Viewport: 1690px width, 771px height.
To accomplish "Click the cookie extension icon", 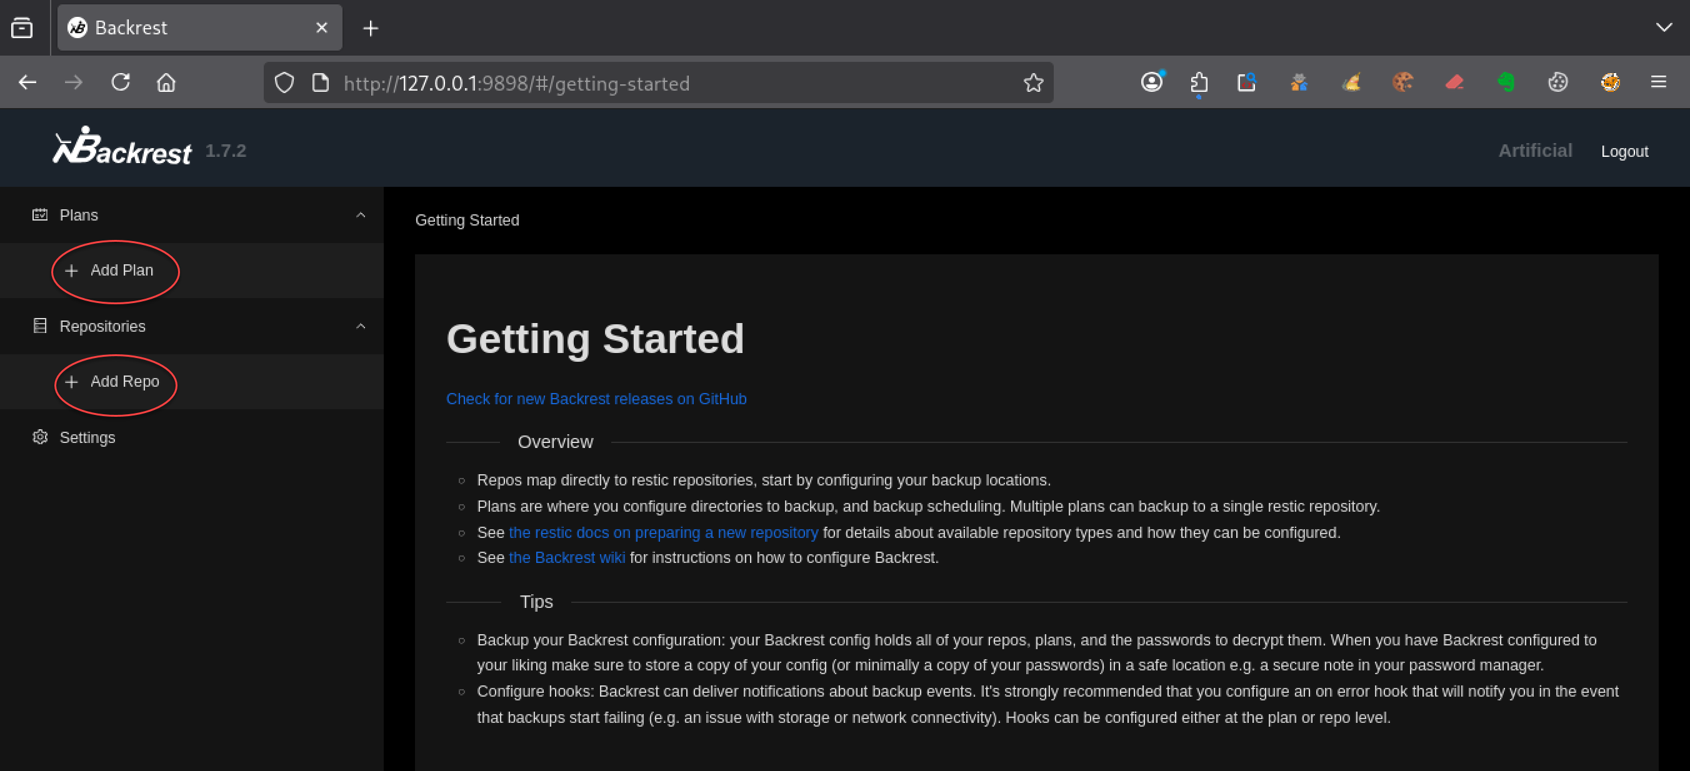I will pos(1402,82).
